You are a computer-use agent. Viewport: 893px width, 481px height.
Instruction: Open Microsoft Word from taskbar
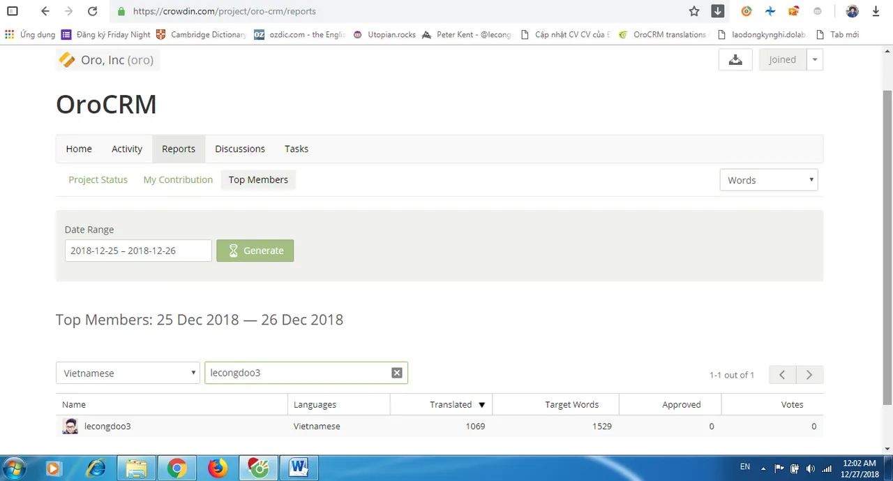[299, 468]
